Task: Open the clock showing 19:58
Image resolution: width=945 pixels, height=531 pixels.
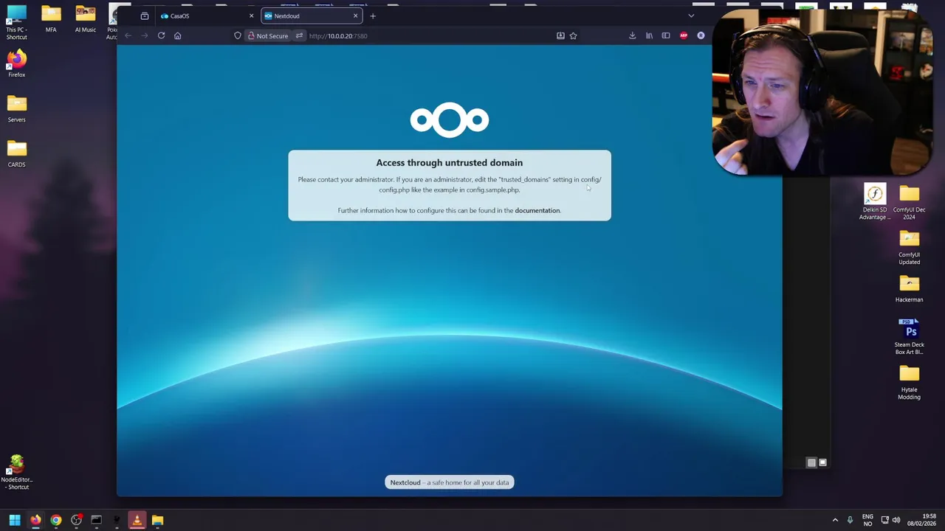Action: (922, 520)
